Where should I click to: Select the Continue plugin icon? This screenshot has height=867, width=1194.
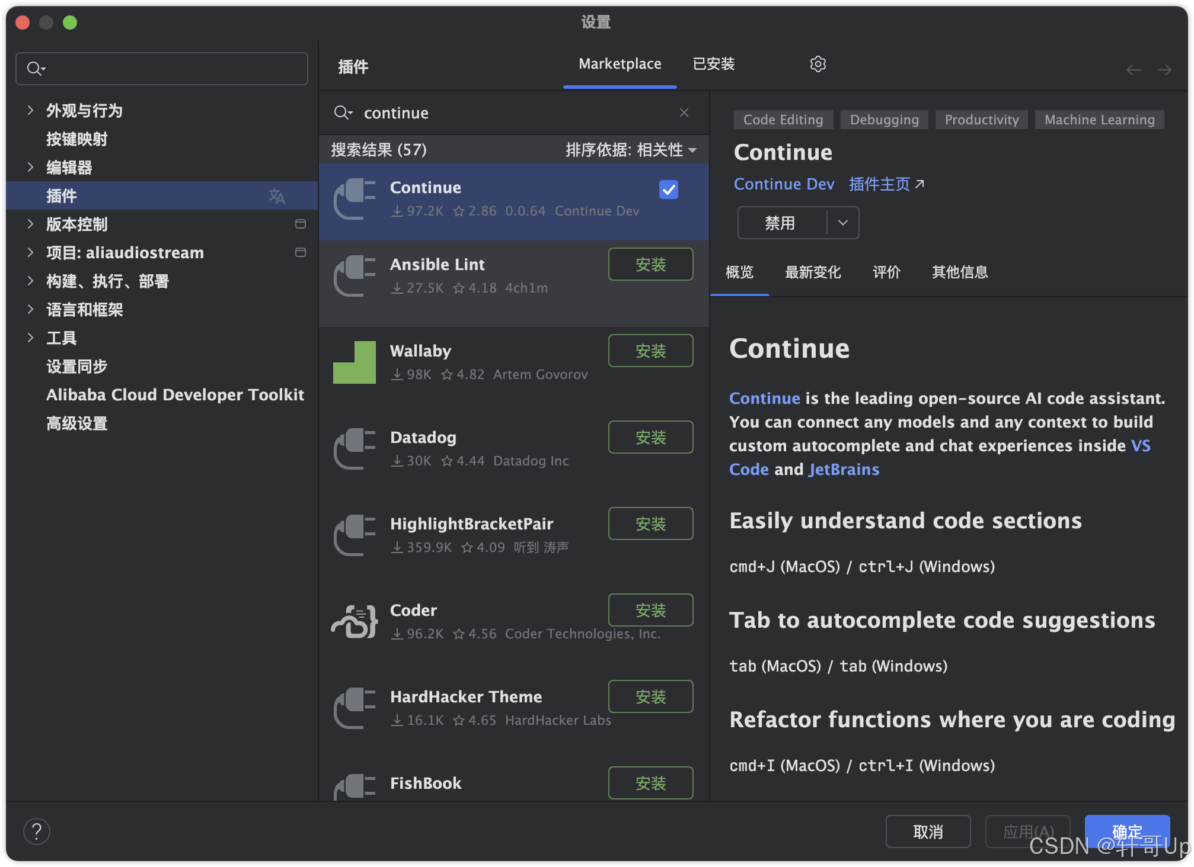click(x=355, y=199)
